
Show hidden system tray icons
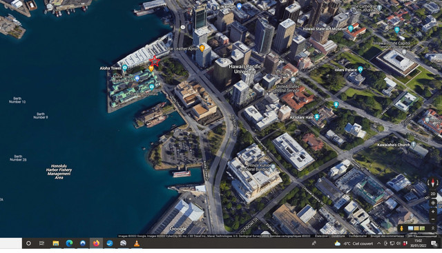pyautogui.click(x=379, y=243)
